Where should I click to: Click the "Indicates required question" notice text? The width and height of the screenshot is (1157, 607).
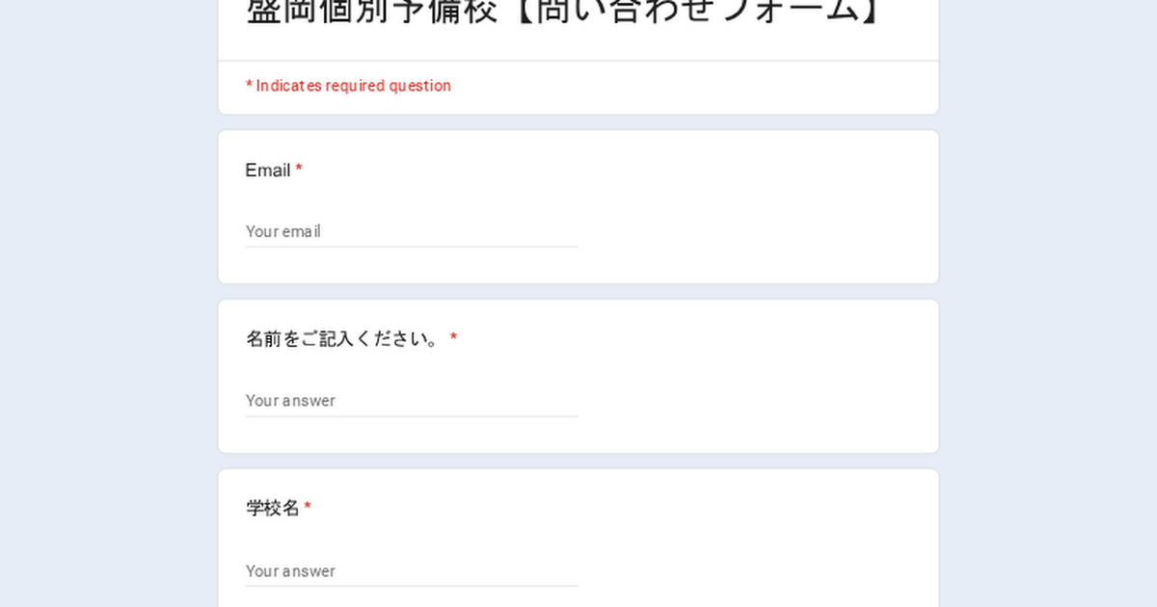(353, 86)
